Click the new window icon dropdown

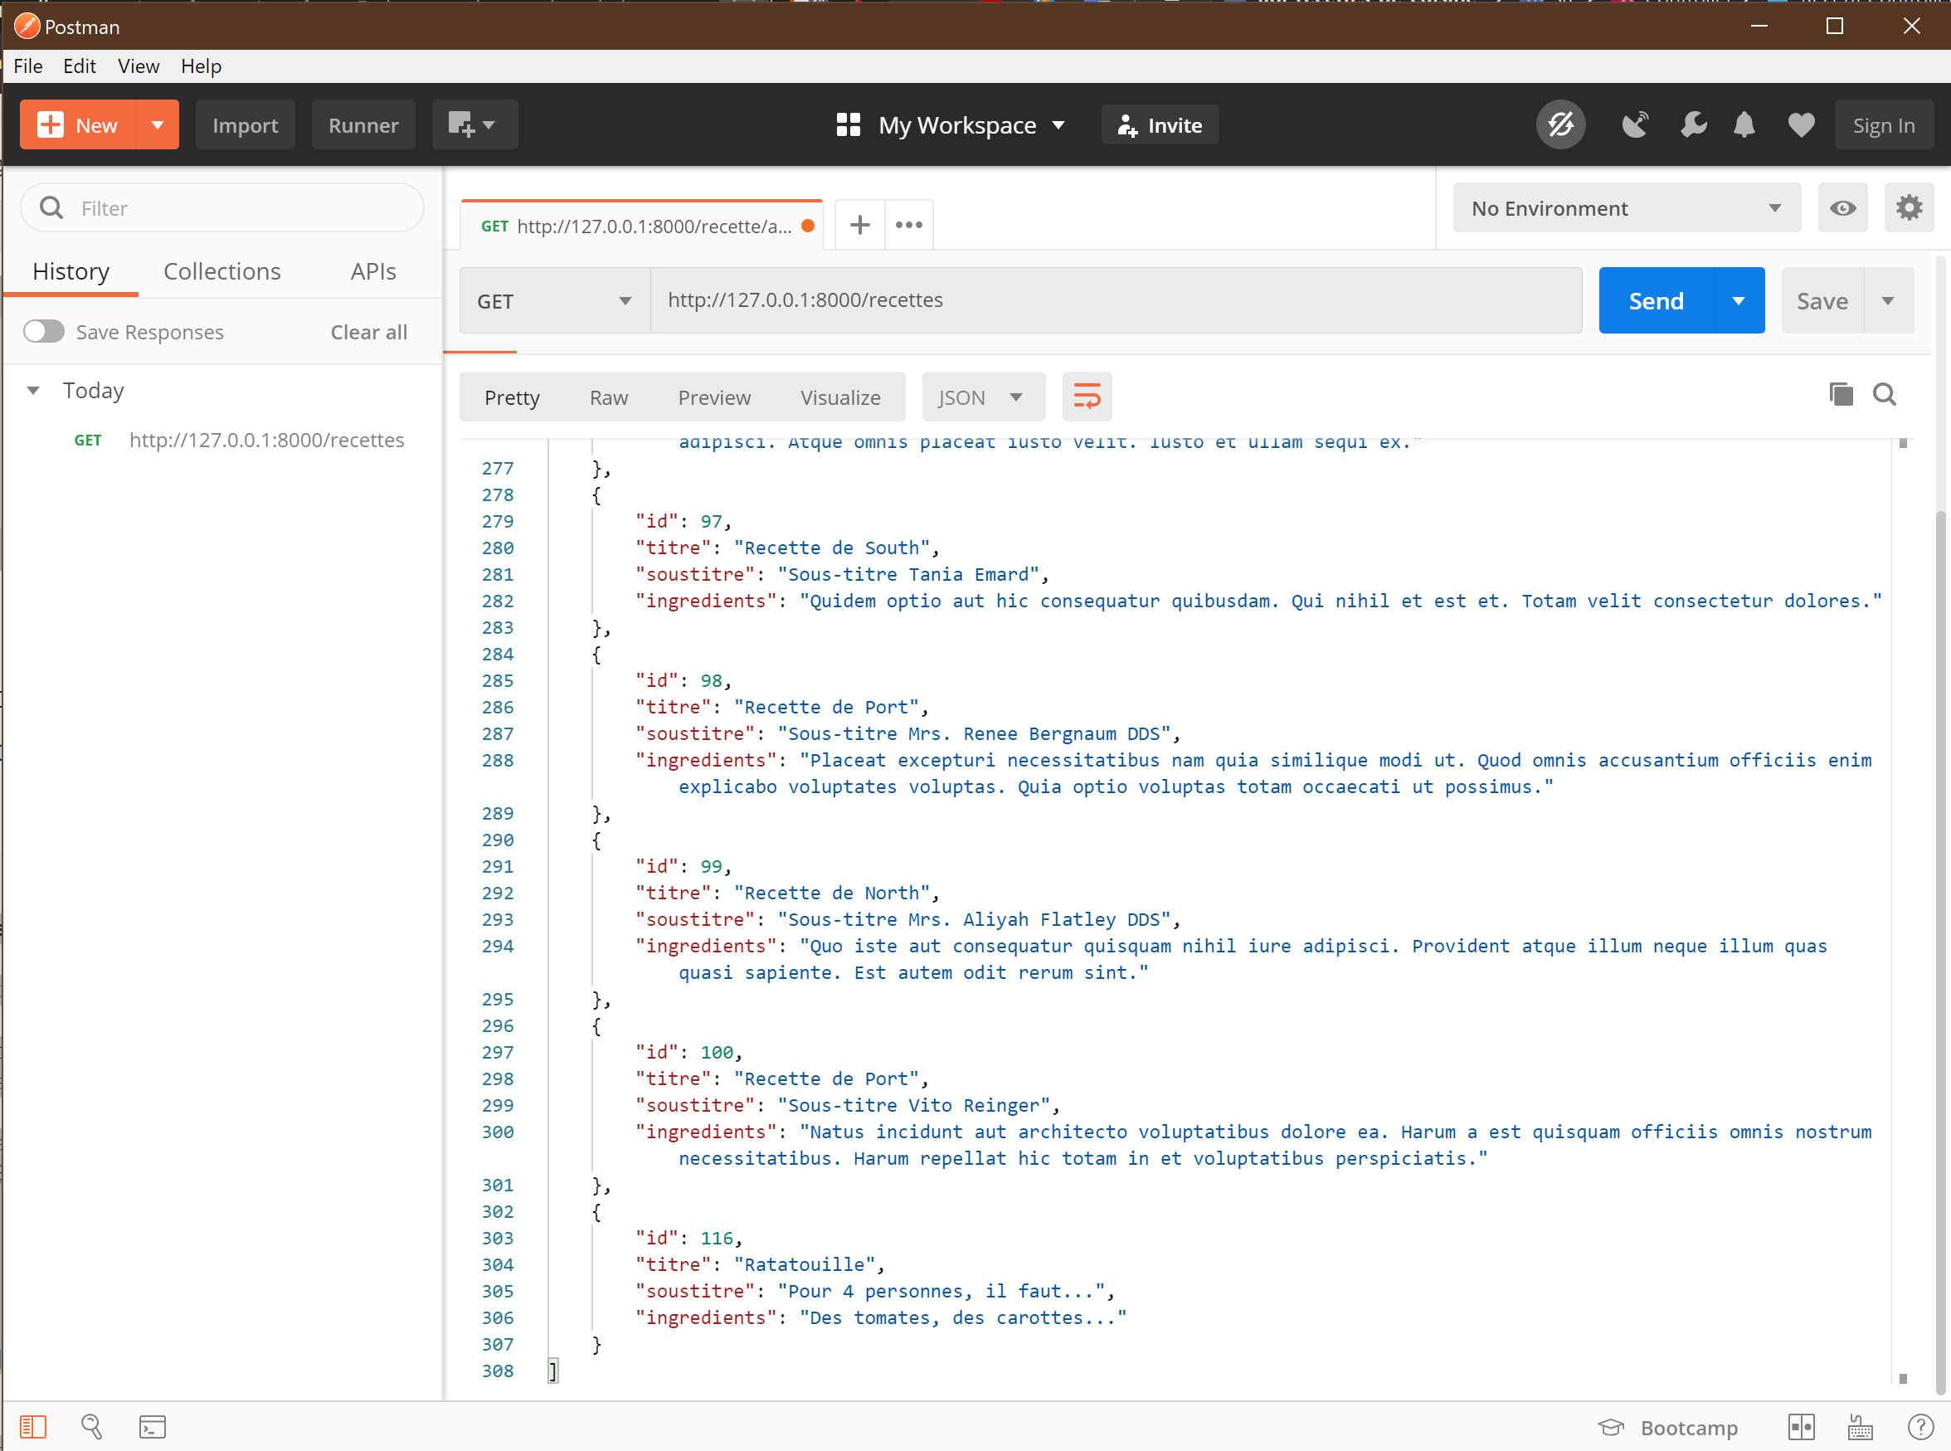pos(474,124)
